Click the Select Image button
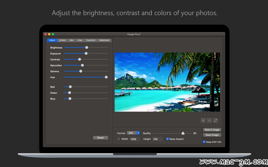This screenshot has height=167, width=268. [212, 130]
